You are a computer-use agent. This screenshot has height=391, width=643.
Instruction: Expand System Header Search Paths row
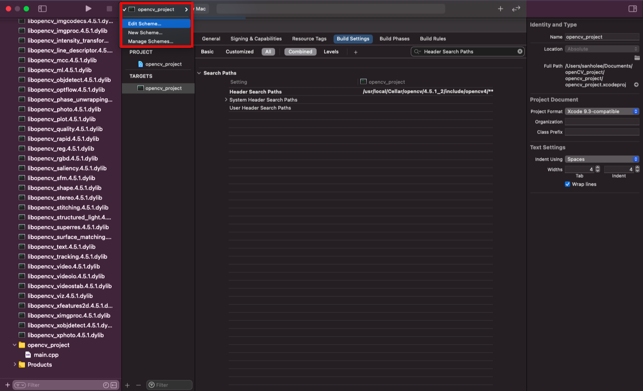coord(226,100)
